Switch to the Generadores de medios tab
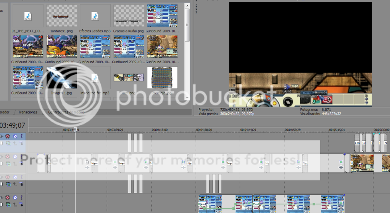Image resolution: width=390 pixels, height=213 pixels. coord(66,112)
